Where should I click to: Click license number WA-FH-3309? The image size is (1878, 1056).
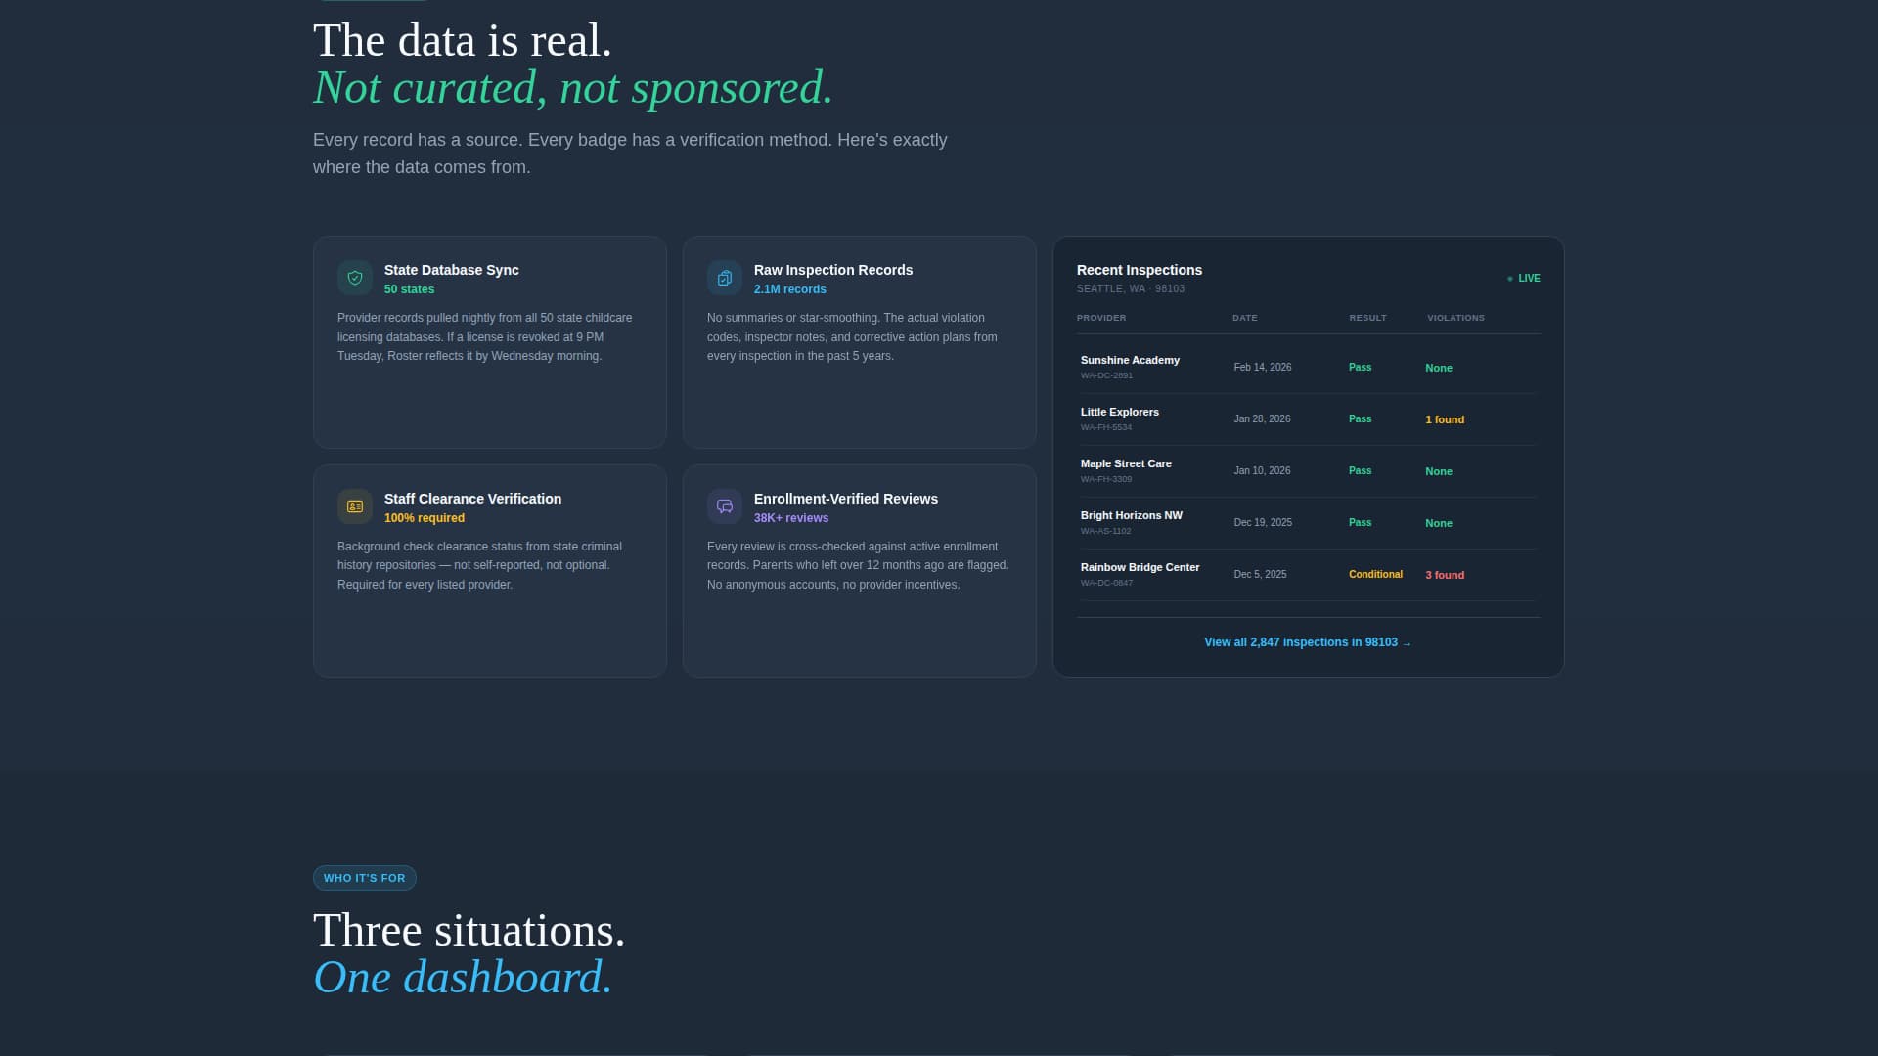click(x=1106, y=479)
